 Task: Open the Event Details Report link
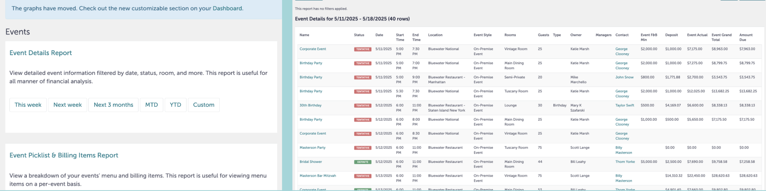point(41,53)
